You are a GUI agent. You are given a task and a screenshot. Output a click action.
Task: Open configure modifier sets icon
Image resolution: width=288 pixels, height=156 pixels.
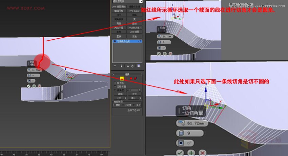[x=139, y=66]
